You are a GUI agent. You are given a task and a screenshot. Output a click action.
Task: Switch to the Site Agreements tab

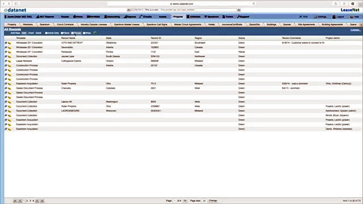[x=307, y=25]
